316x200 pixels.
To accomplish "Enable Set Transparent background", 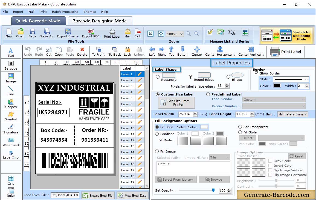I will [x=240, y=127].
